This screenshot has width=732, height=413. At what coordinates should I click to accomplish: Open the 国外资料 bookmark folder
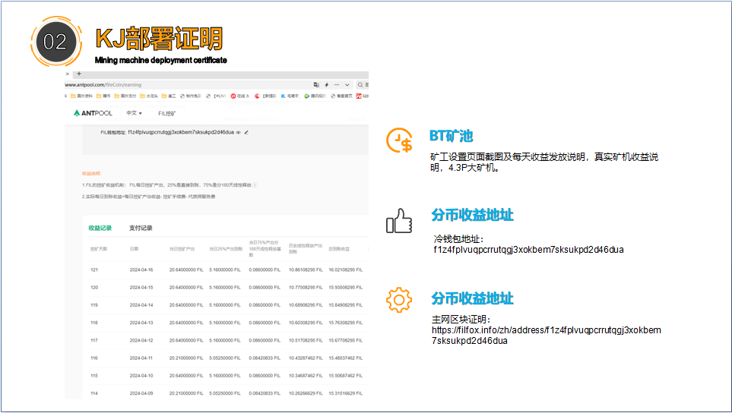81,96
